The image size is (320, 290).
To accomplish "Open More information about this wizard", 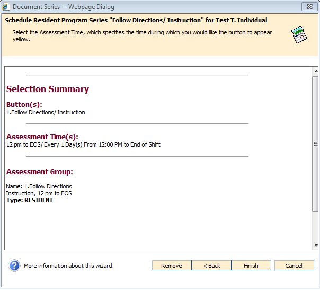I will [x=68, y=266].
